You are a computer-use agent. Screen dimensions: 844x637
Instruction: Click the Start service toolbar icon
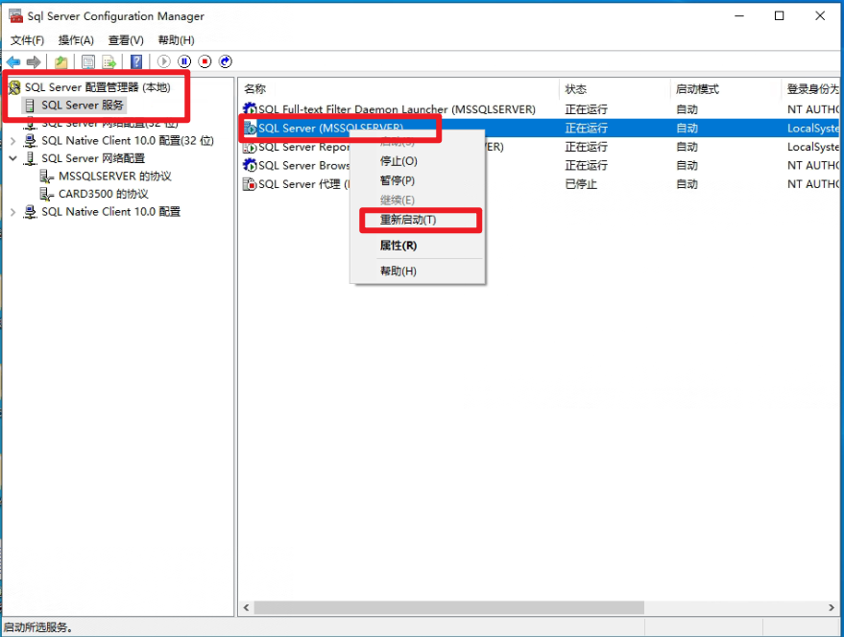(163, 61)
